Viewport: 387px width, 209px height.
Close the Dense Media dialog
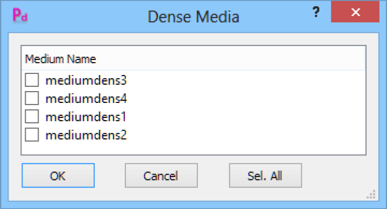[x=355, y=12]
